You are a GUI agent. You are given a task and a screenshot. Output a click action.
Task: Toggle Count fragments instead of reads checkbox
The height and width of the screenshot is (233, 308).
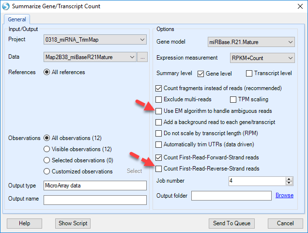pyautogui.click(x=158, y=89)
